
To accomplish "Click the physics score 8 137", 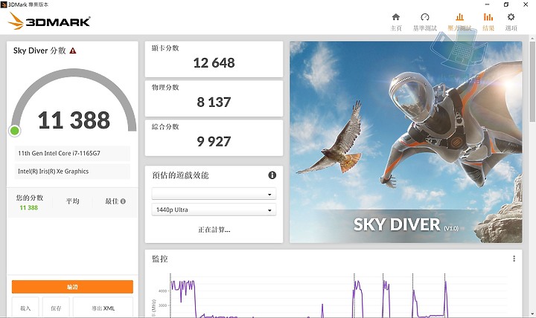I will 214,102.
